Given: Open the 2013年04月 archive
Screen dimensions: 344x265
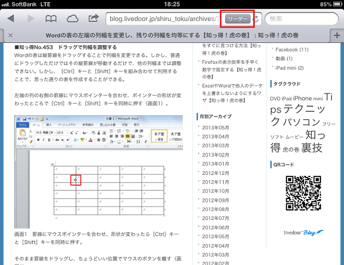Looking at the screenshot, I should (x=215, y=137).
